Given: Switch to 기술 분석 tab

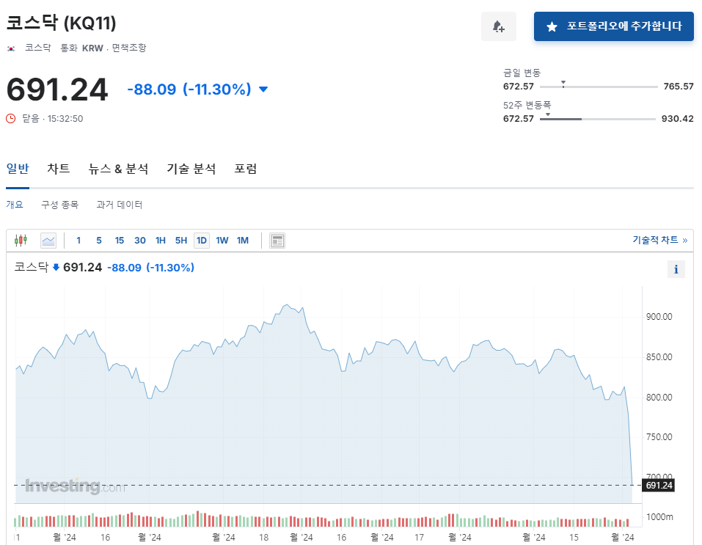Looking at the screenshot, I should [191, 169].
